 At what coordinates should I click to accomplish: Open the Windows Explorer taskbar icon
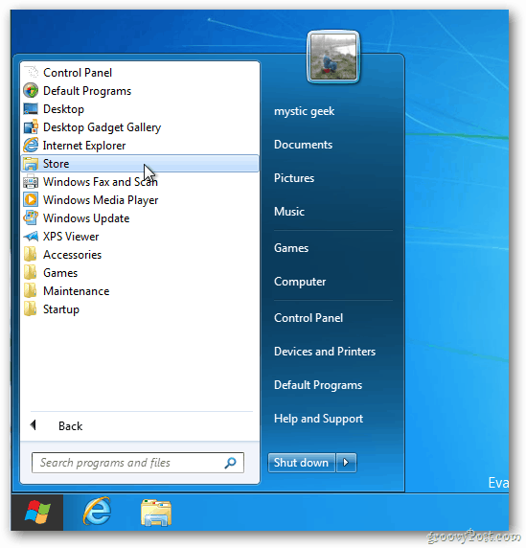click(156, 513)
